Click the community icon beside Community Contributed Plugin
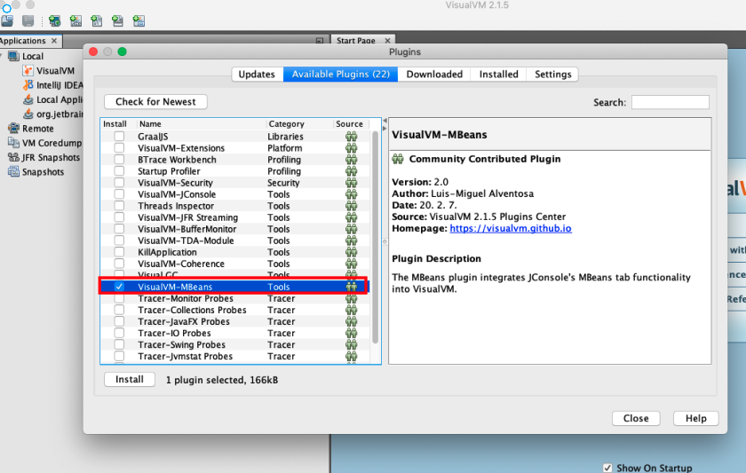 click(398, 159)
